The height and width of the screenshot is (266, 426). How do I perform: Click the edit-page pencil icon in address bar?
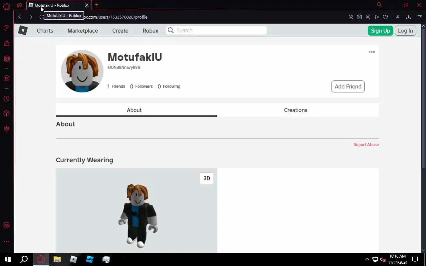tap(351, 17)
